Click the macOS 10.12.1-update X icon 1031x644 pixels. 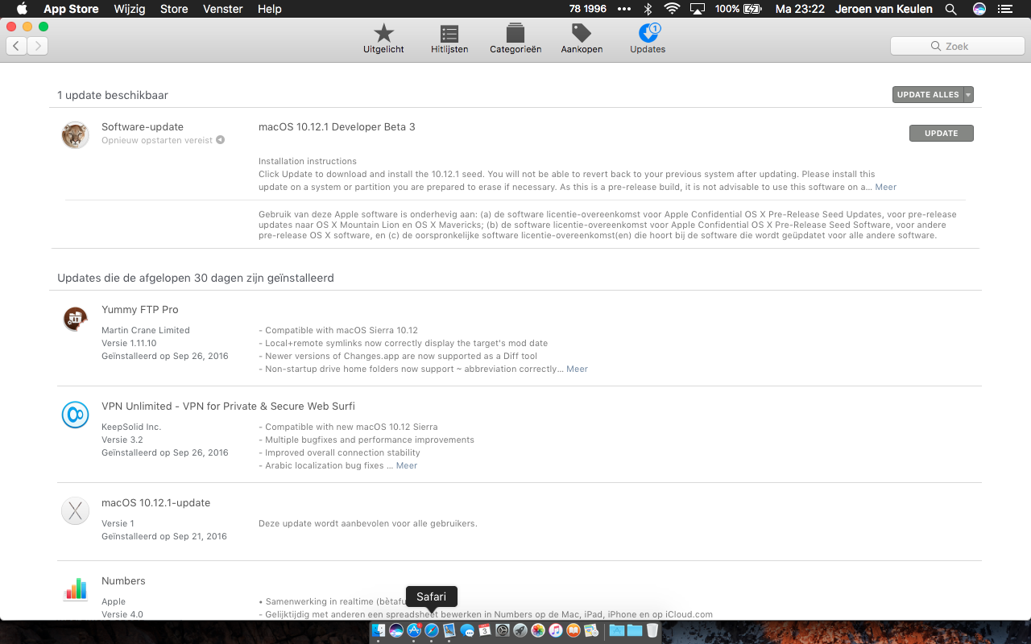pos(75,511)
